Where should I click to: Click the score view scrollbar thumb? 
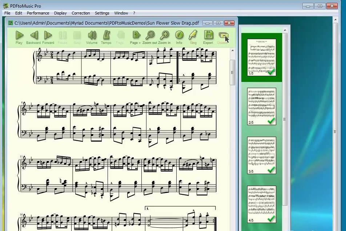232,72
